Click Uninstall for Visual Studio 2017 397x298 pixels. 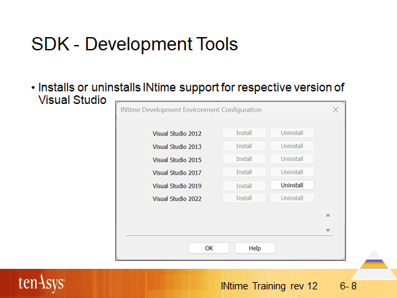(292, 172)
